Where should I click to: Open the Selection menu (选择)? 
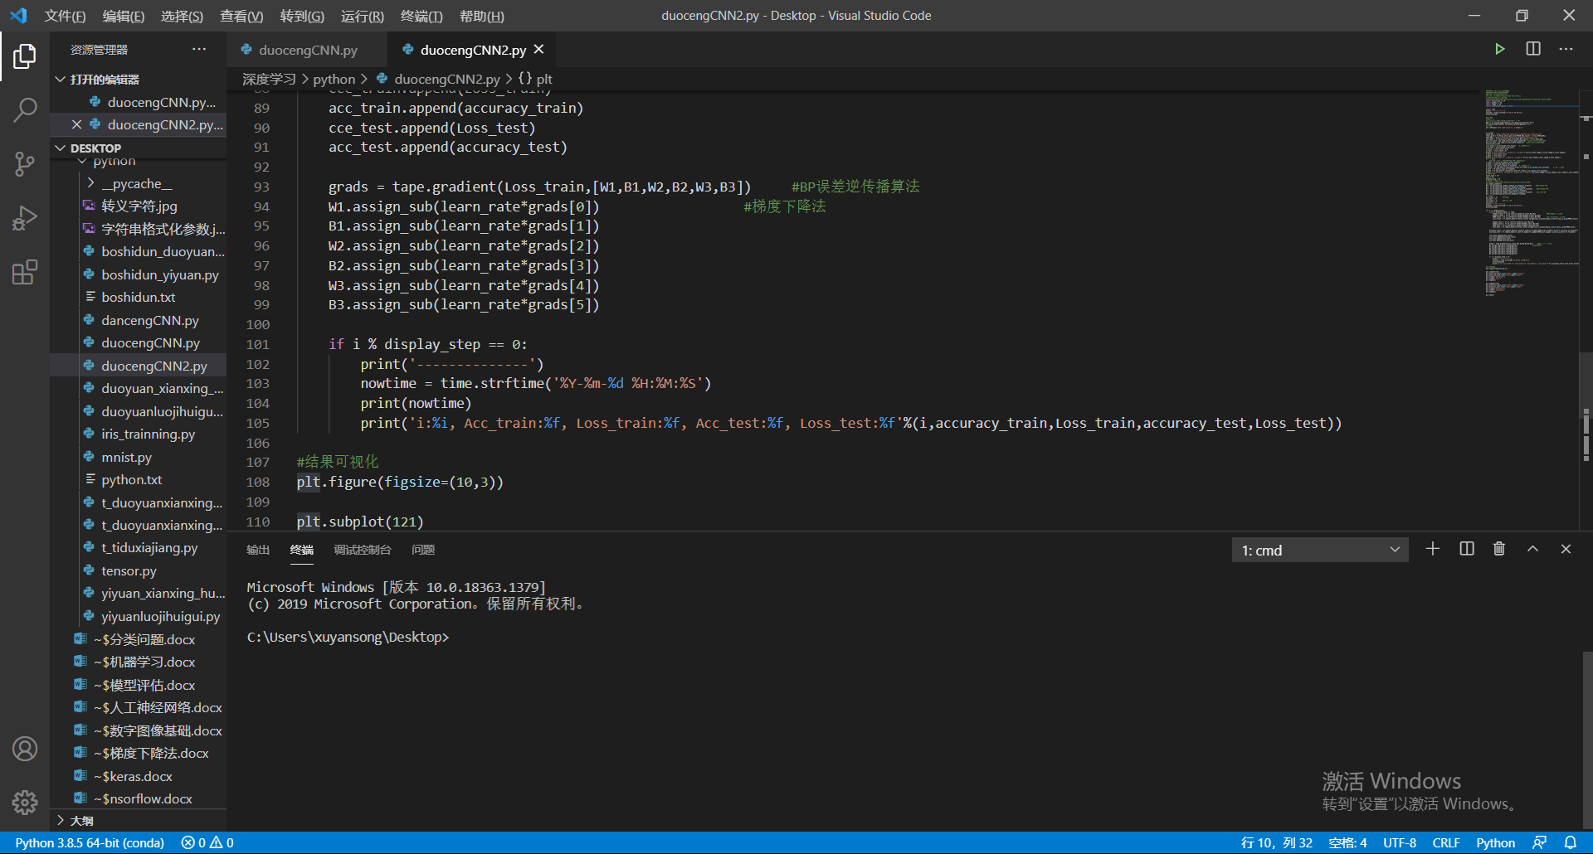point(182,16)
